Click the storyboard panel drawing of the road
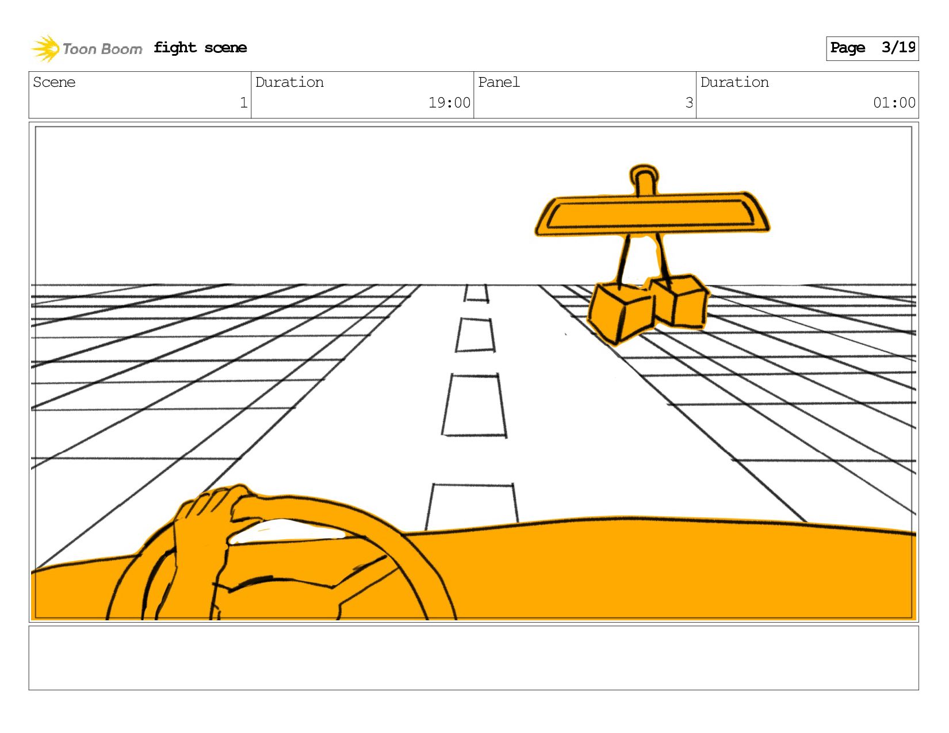This screenshot has height=733, width=949. pos(473,372)
